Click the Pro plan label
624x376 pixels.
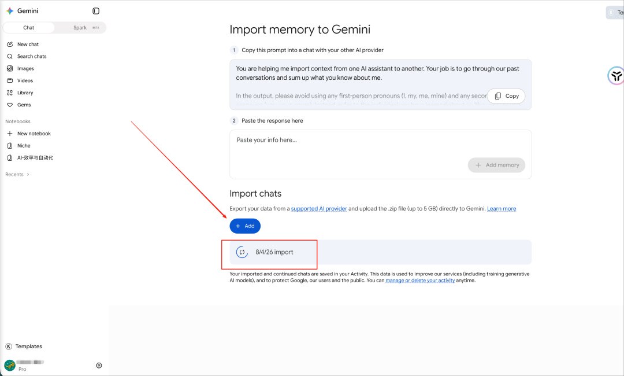pos(23,369)
